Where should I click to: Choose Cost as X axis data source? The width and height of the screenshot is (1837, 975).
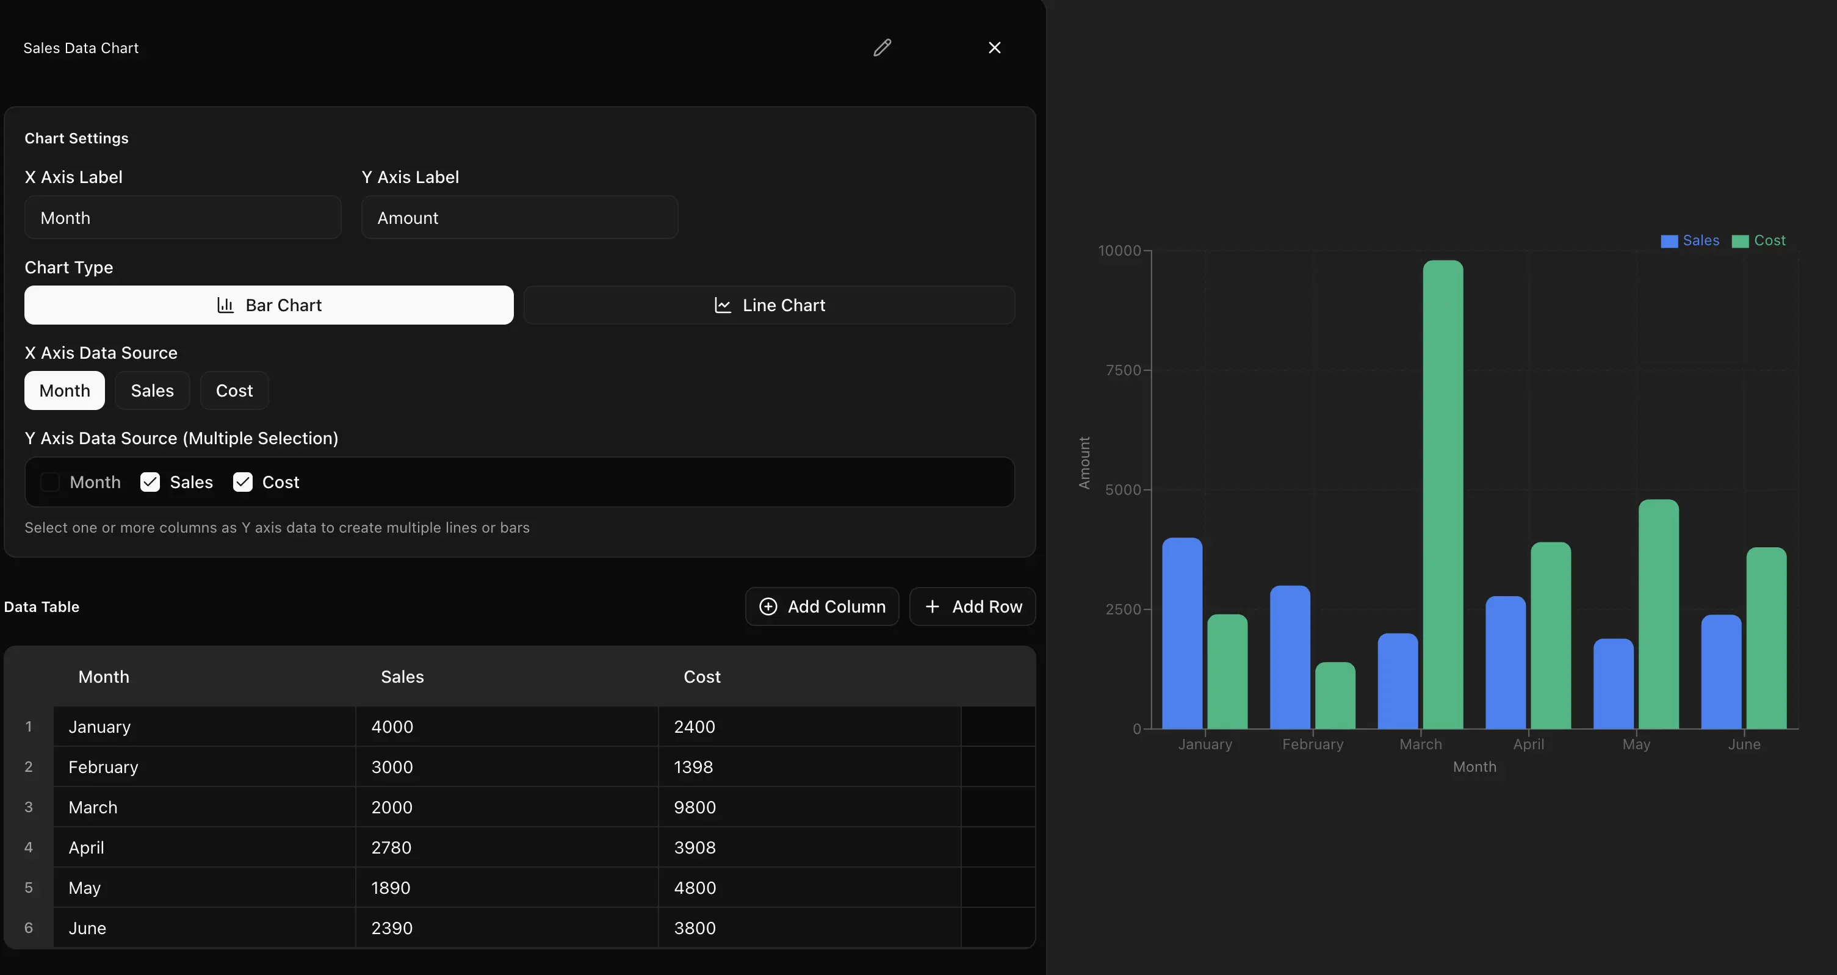pos(234,390)
